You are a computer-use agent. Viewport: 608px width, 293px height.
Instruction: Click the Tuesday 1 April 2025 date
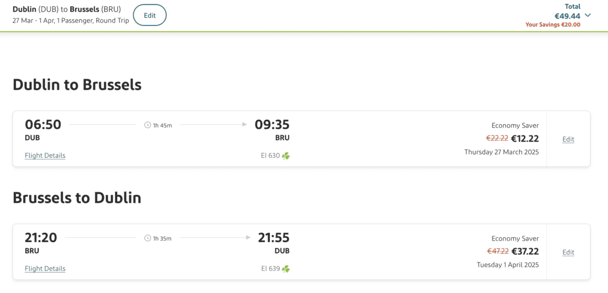pyautogui.click(x=507, y=265)
